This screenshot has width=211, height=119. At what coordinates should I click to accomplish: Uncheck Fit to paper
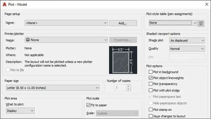coord(89,105)
